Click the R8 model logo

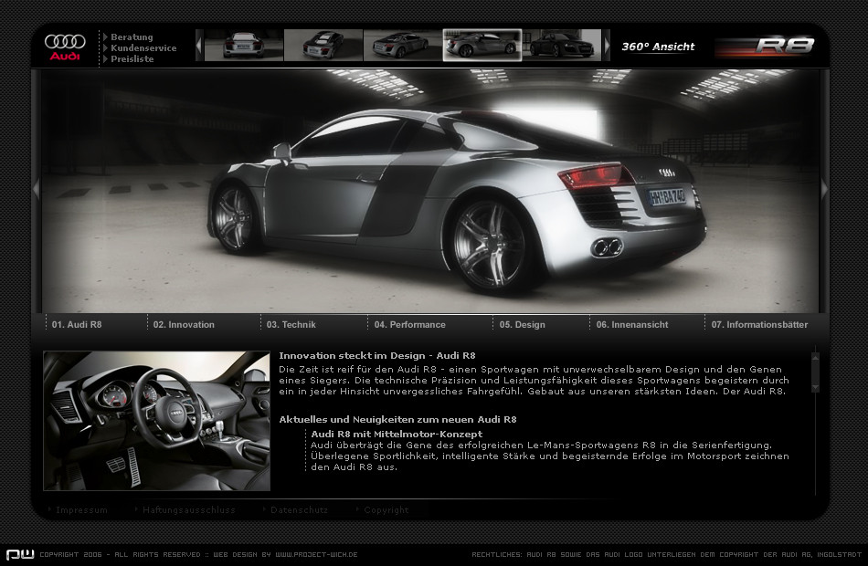point(765,47)
